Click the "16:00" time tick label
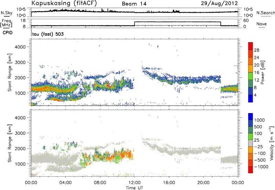Screen dimensions: 275x190 pyautogui.click(x=169, y=183)
